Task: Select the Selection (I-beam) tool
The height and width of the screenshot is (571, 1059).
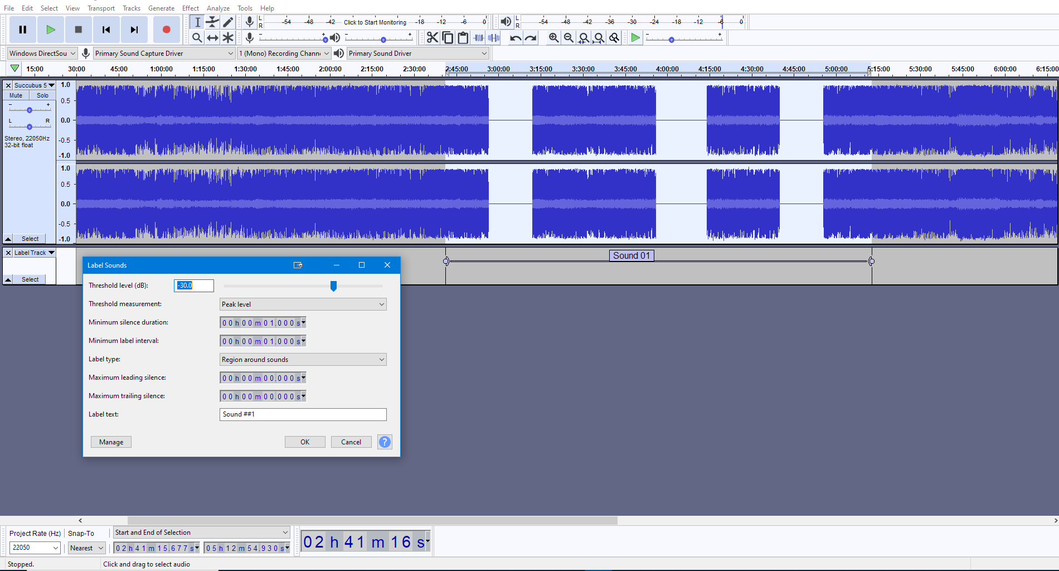Action: pos(197,22)
